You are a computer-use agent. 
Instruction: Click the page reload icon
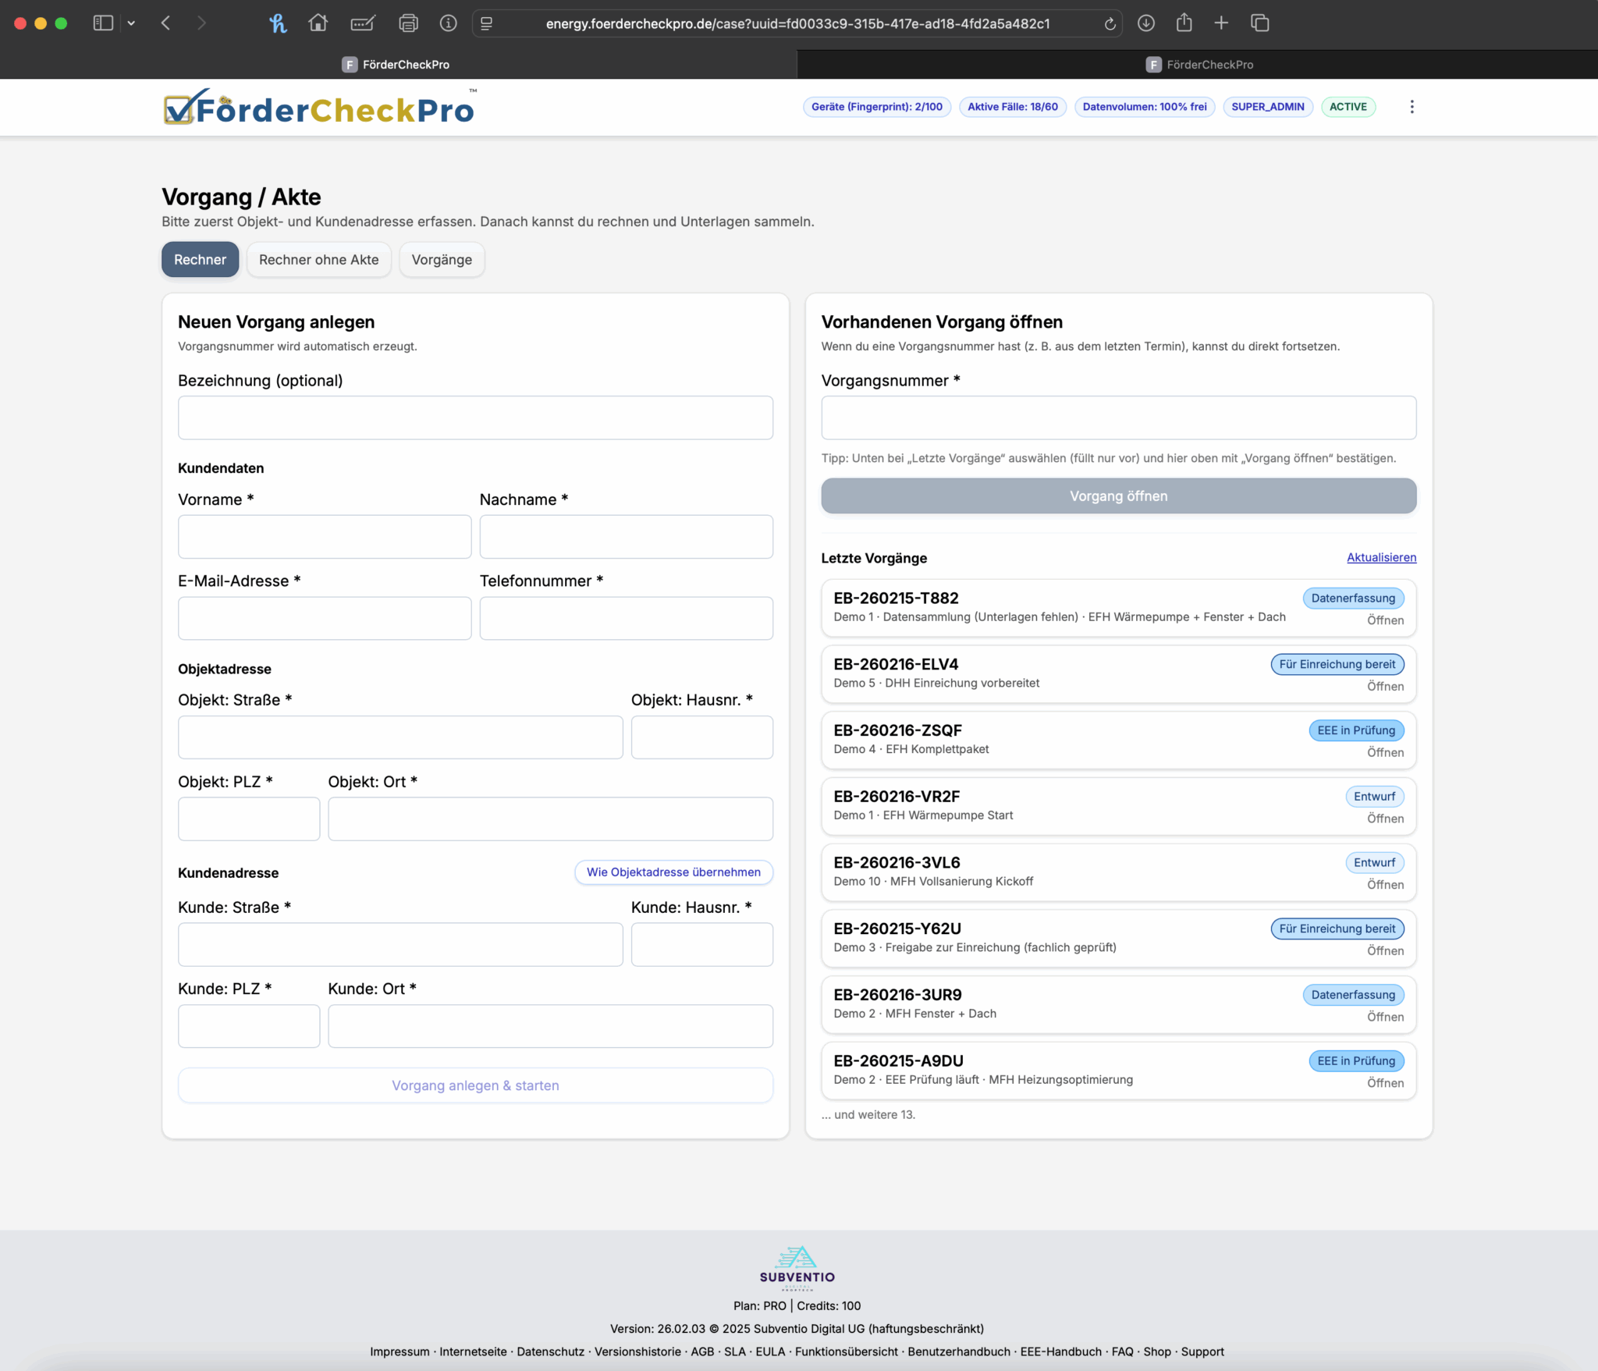pyautogui.click(x=1110, y=23)
